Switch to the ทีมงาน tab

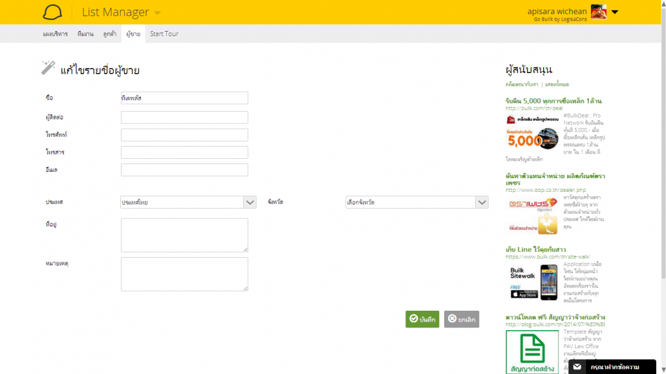click(x=85, y=34)
